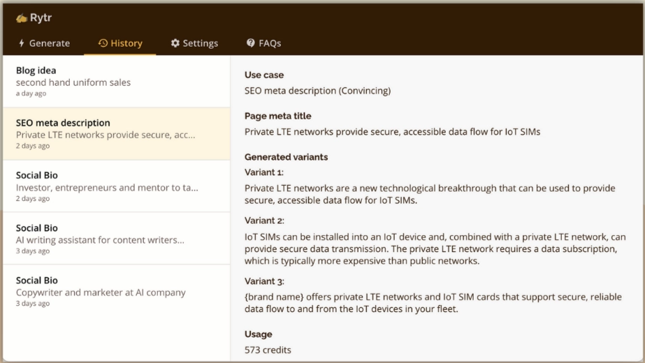Switch to the History tab
Screen dimensions: 645x363
click(x=120, y=43)
